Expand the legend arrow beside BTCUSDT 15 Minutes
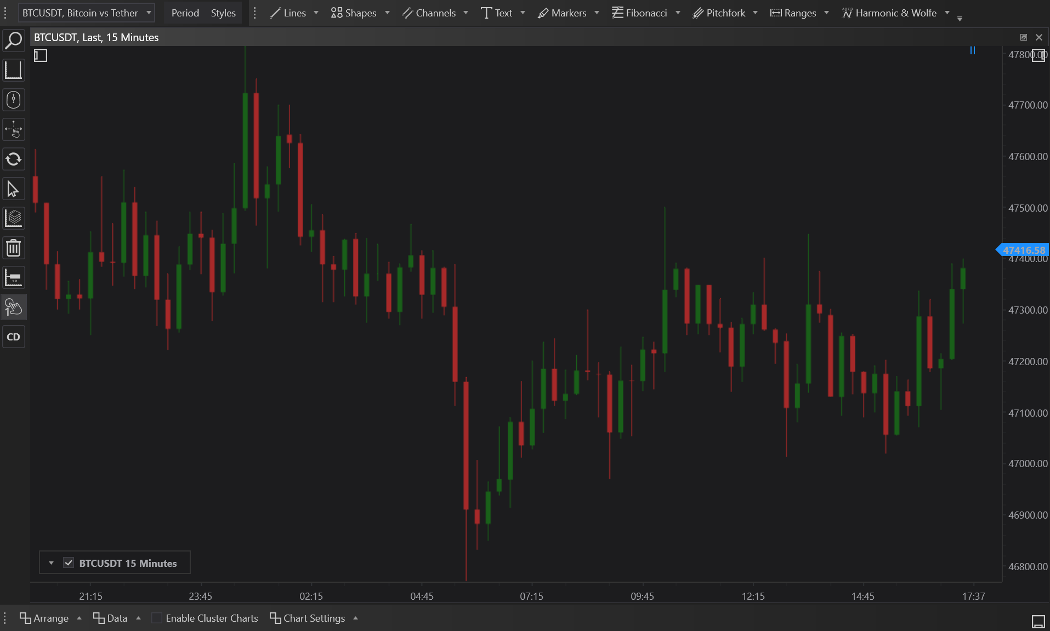This screenshot has width=1050, height=631. (x=51, y=563)
